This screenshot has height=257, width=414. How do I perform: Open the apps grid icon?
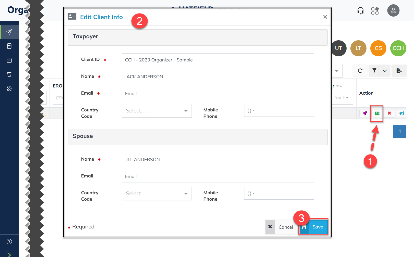[375, 11]
